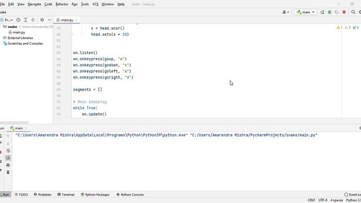Screen dimensions: 361x203
Task: Open the main run configuration dropdown
Action: pyautogui.click(x=306, y=12)
